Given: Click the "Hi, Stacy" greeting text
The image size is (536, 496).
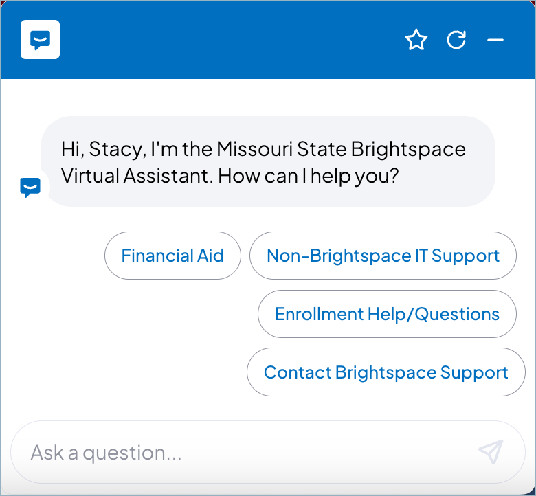Looking at the screenshot, I should 103,149.
